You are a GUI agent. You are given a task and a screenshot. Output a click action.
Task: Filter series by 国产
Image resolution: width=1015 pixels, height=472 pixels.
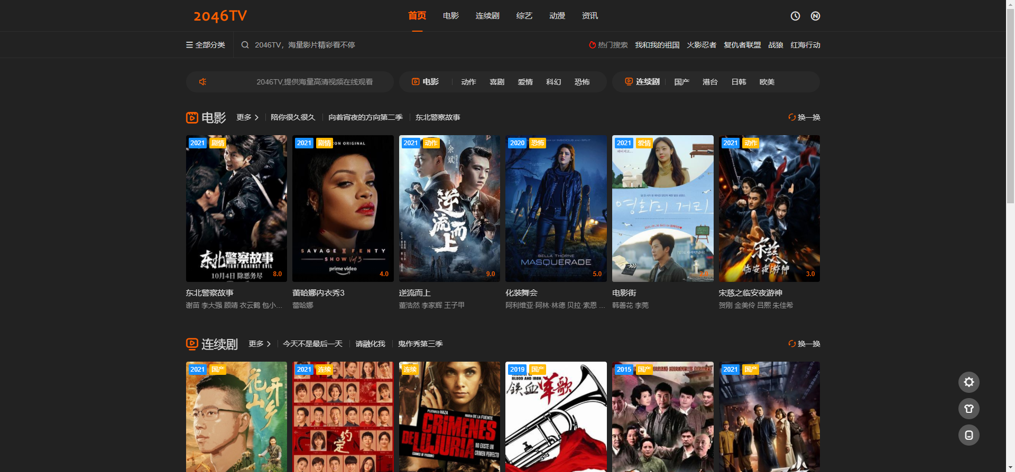(x=682, y=82)
